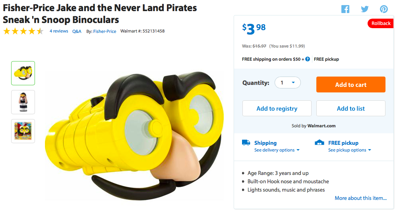Open the Q&A link

77,31
